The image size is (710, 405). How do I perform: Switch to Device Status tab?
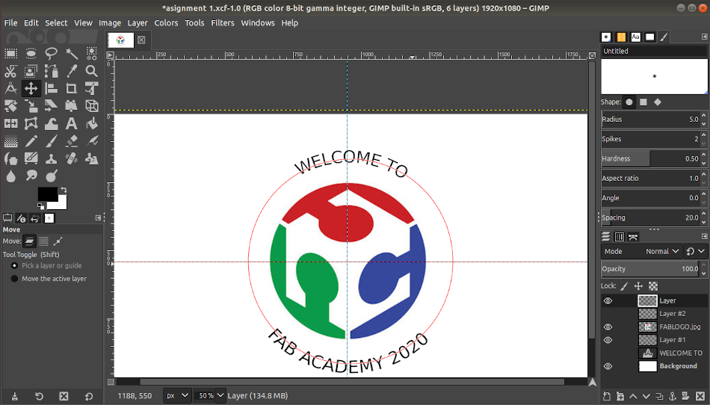pyautogui.click(x=21, y=218)
